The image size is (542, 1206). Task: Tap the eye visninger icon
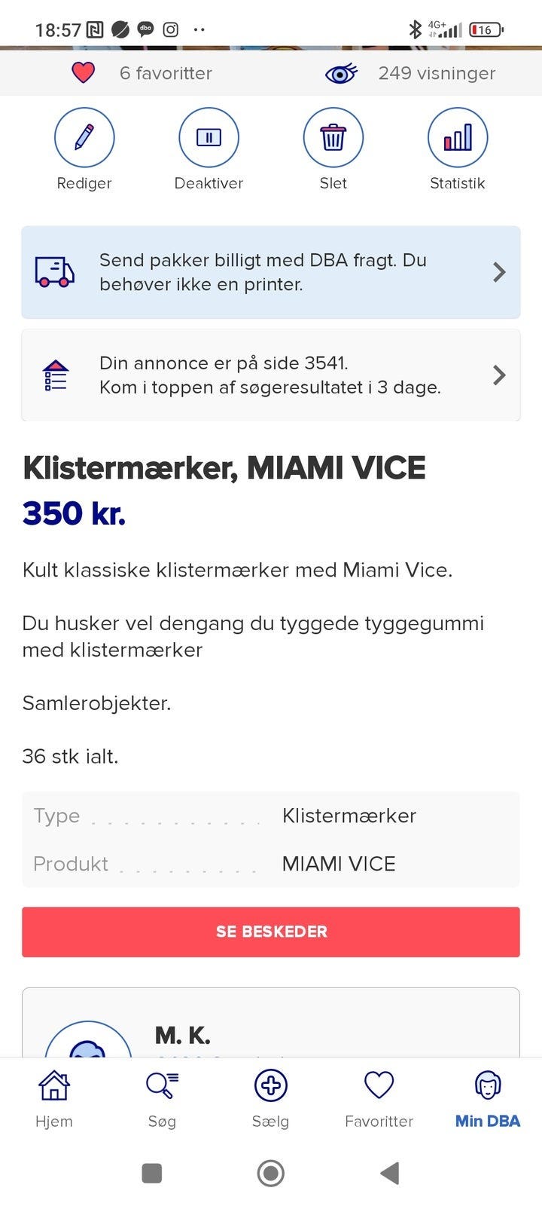tap(341, 74)
